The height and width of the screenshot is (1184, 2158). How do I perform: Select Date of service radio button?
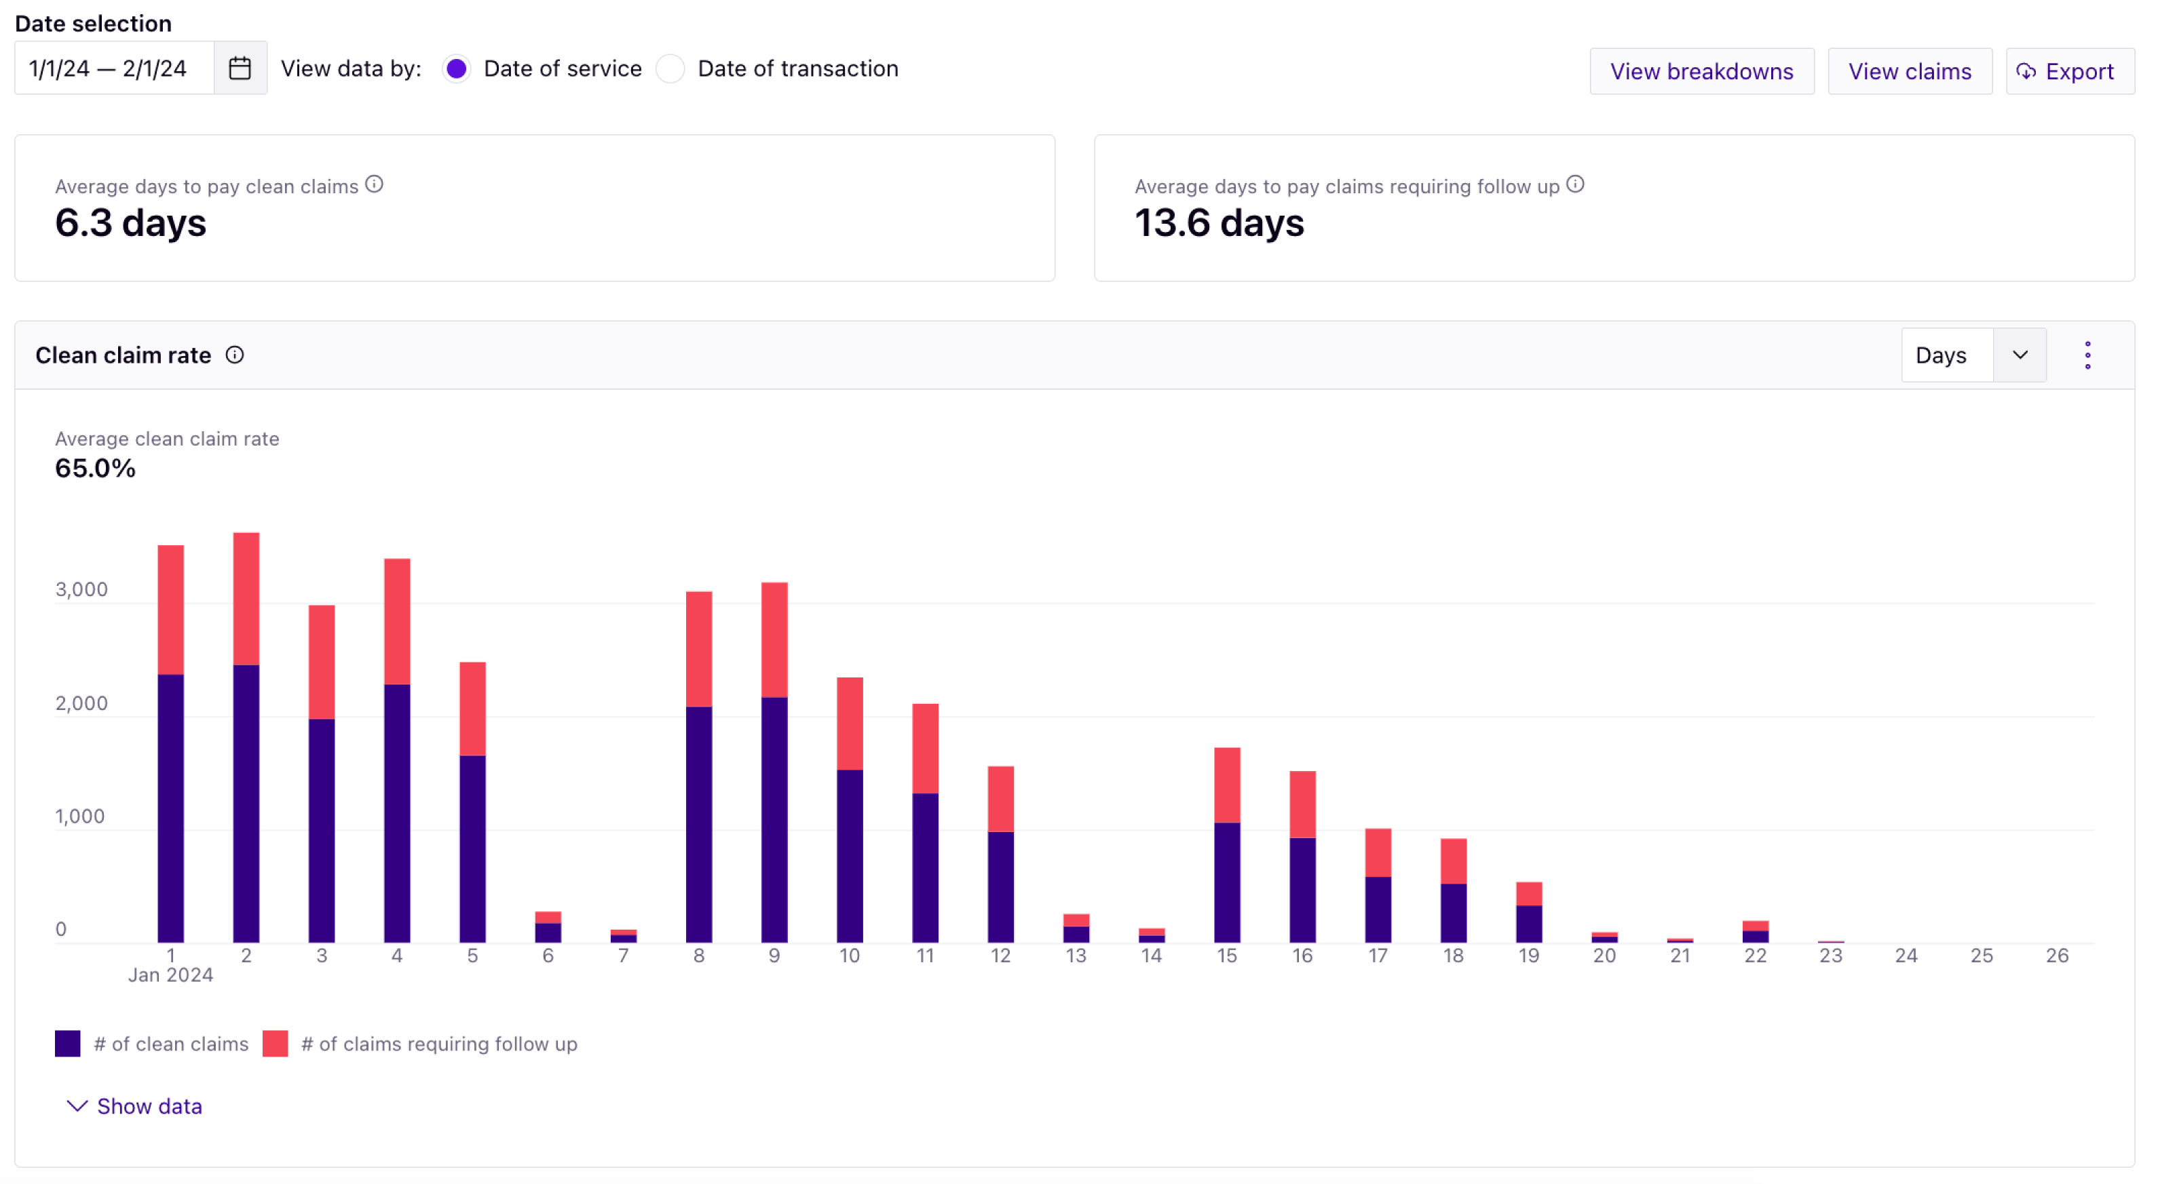pos(457,68)
